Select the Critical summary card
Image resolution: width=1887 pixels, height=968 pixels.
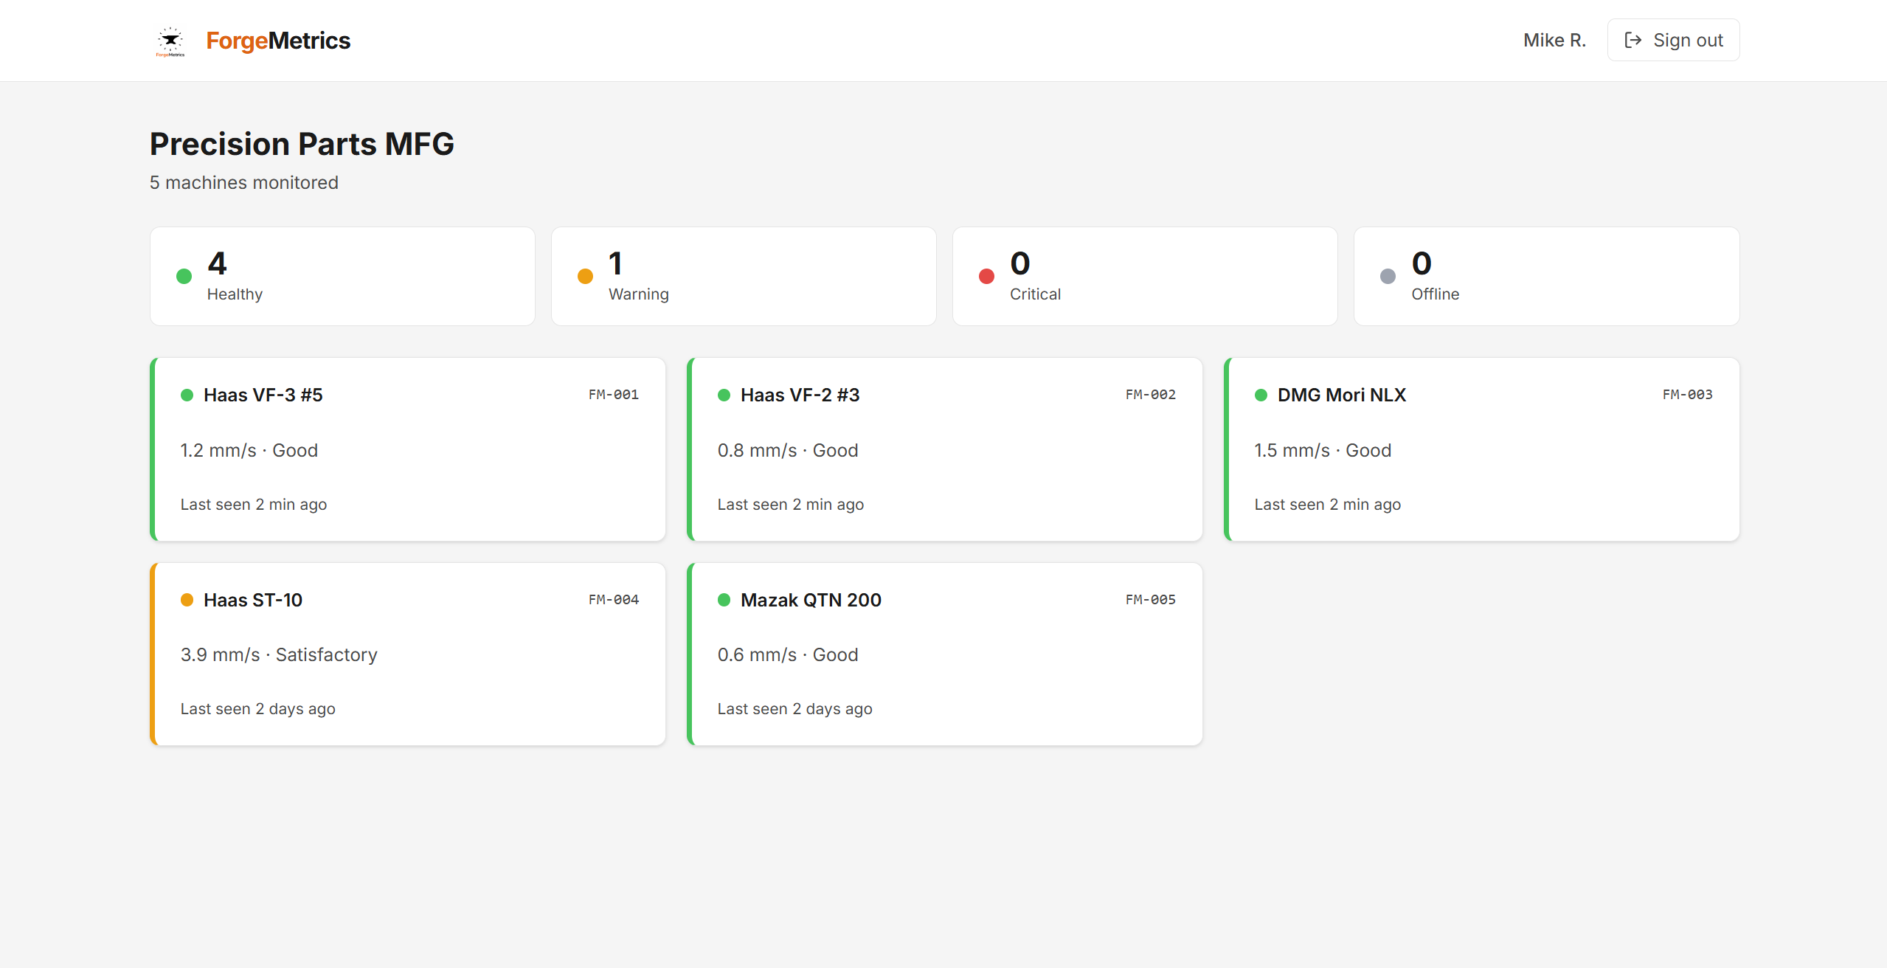[1144, 276]
